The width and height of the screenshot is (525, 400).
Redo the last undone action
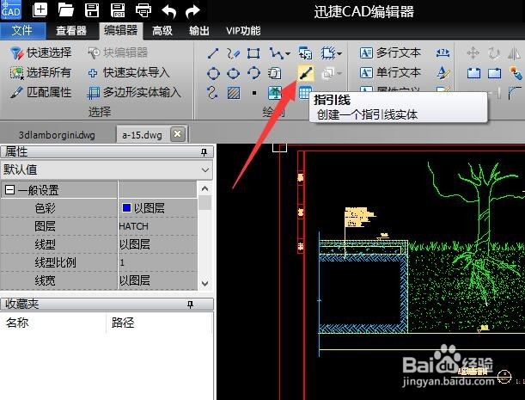pos(192,11)
